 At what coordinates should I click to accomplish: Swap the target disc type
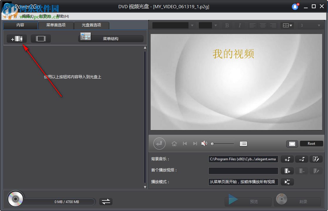(106, 201)
